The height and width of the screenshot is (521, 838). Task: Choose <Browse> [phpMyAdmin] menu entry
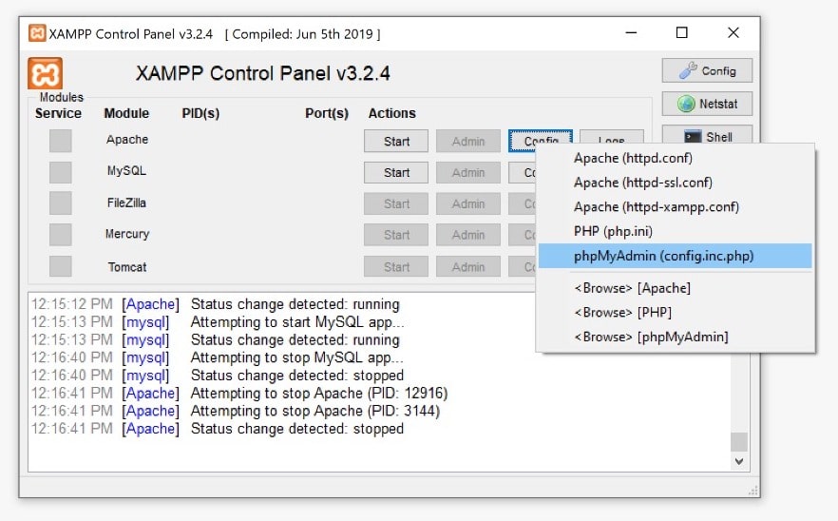675,337
